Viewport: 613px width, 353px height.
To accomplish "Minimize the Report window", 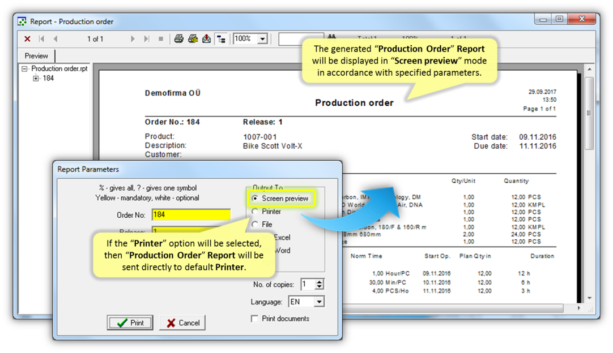I will tap(543, 19).
